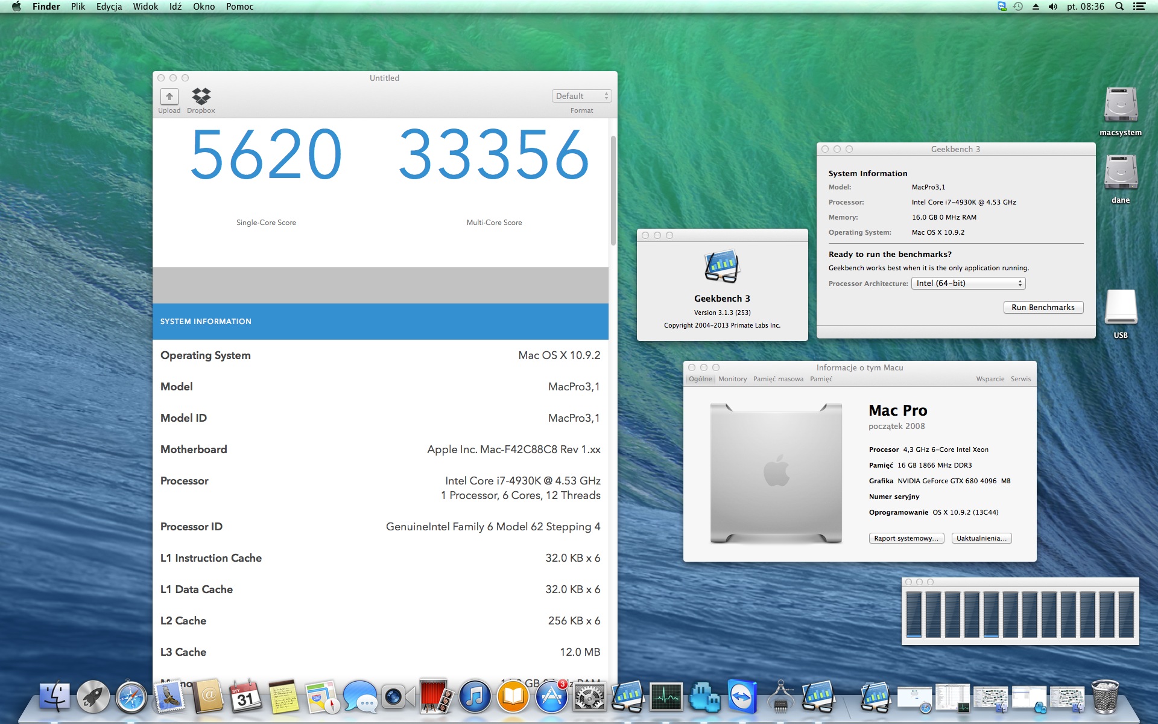Open TeamViewer from the Dock
This screenshot has width=1158, height=724.
pos(742,697)
